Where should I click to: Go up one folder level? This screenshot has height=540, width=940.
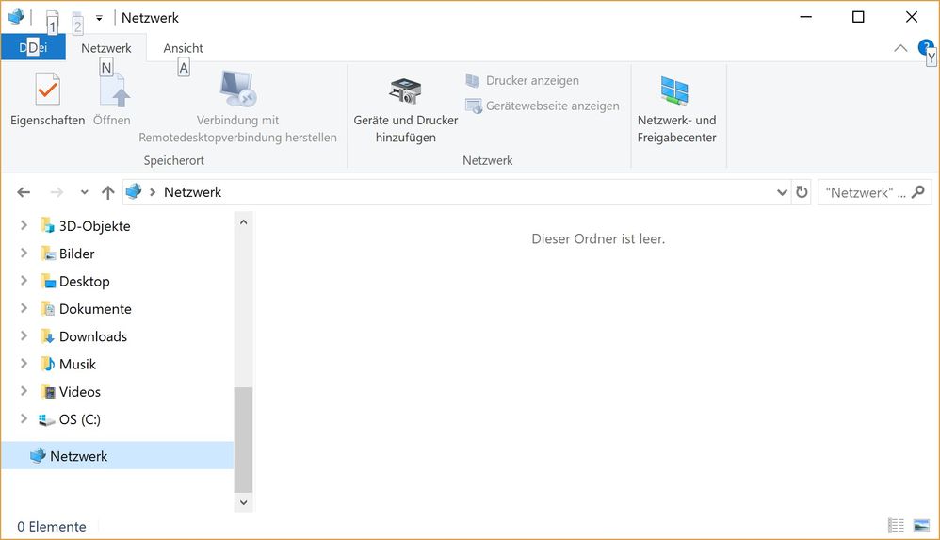point(107,192)
